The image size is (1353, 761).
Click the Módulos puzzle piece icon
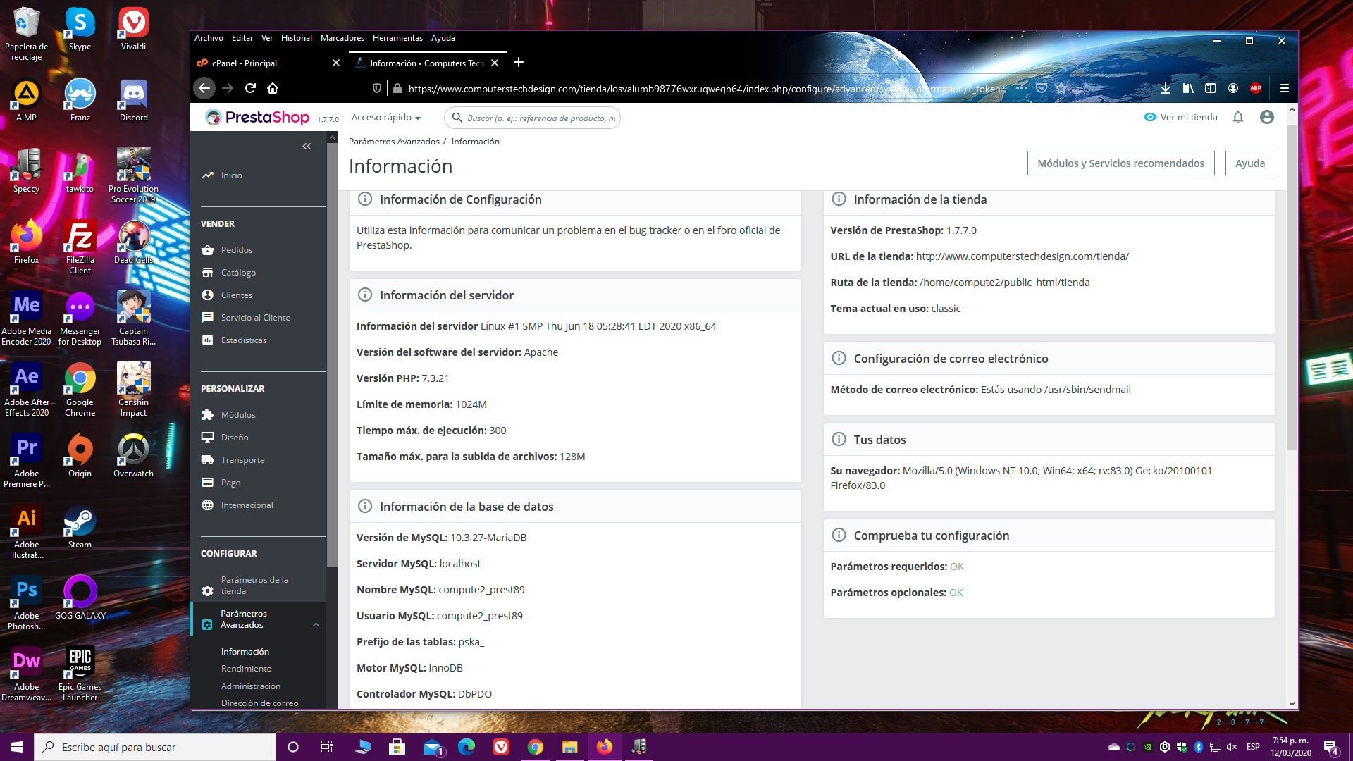point(207,415)
